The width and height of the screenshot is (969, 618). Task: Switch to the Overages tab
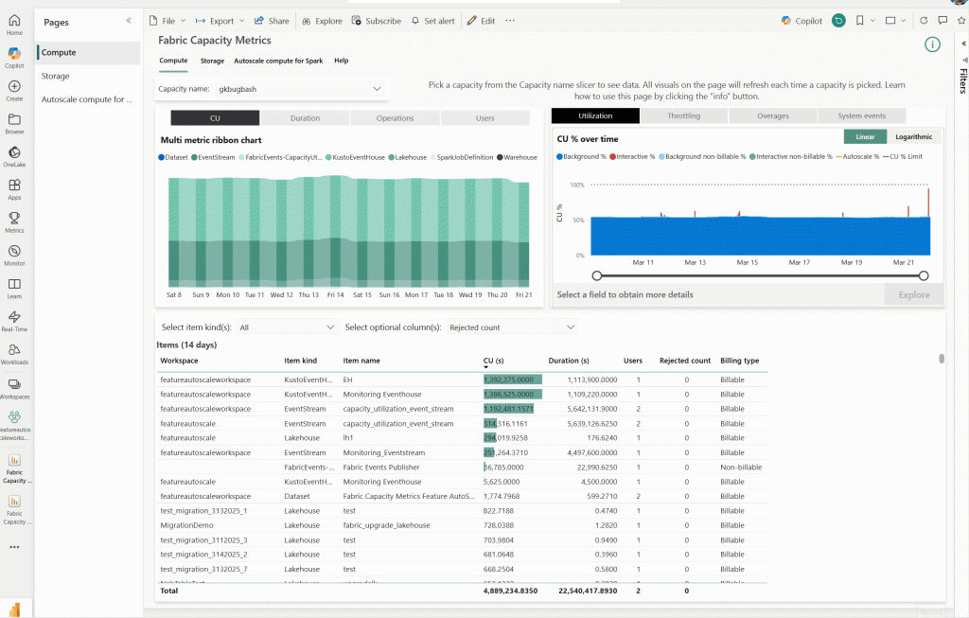(772, 116)
